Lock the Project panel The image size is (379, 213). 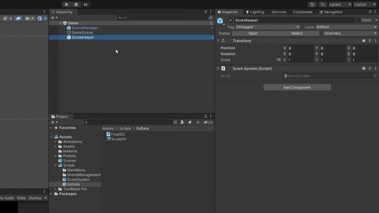coord(205,116)
